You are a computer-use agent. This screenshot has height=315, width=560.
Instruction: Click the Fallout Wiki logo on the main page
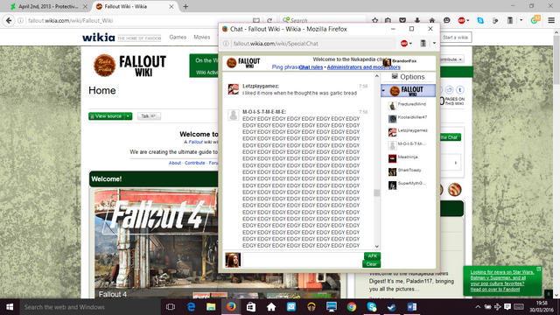[129, 66]
